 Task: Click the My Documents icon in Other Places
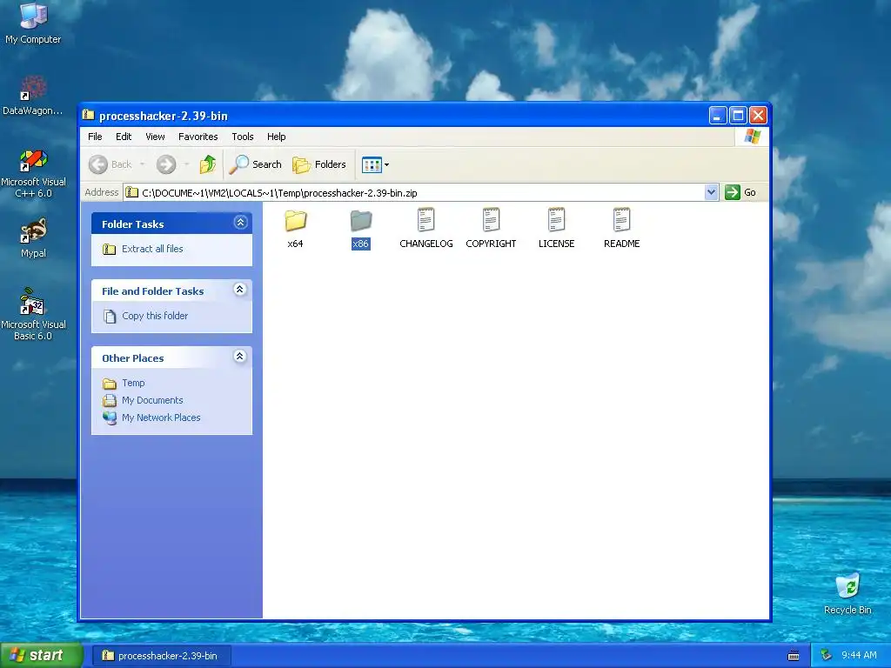(x=109, y=400)
